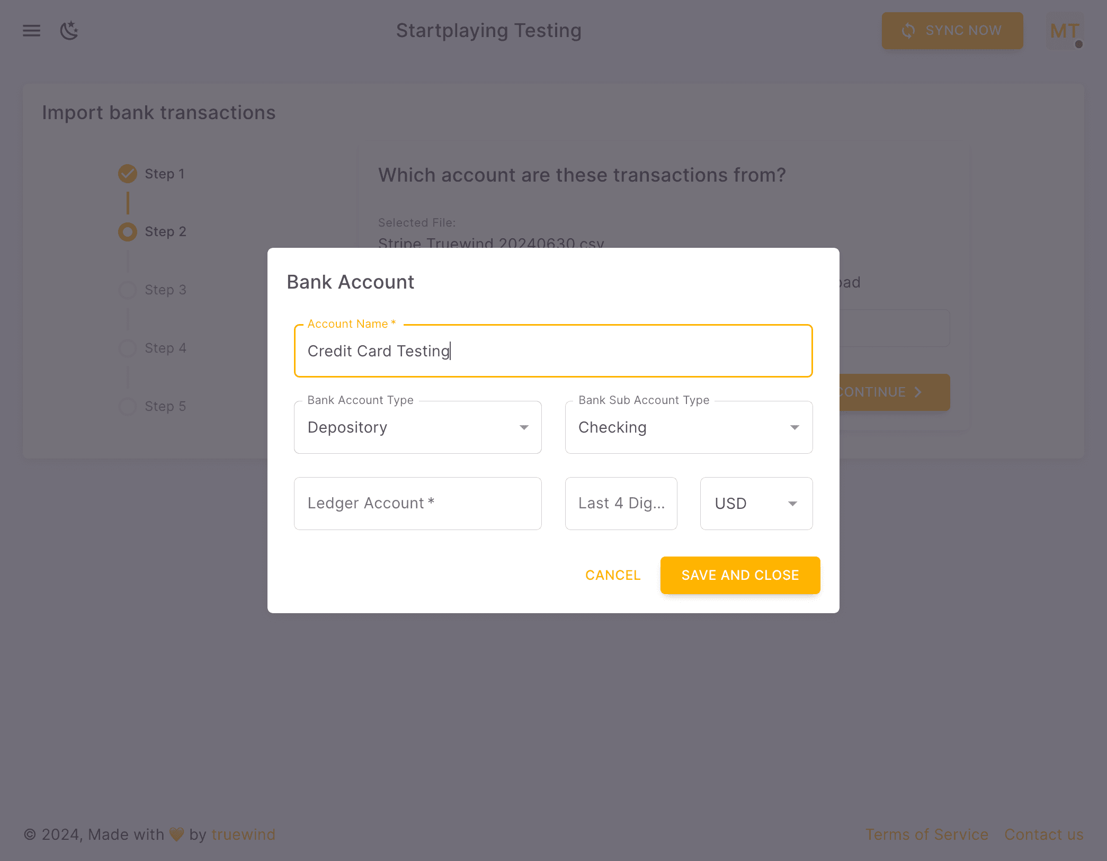Click the Last 4 Digits field

621,504
